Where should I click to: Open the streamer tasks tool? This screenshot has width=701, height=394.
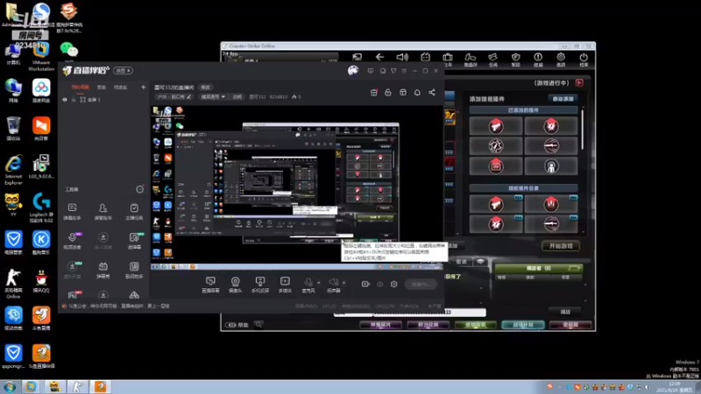click(134, 211)
